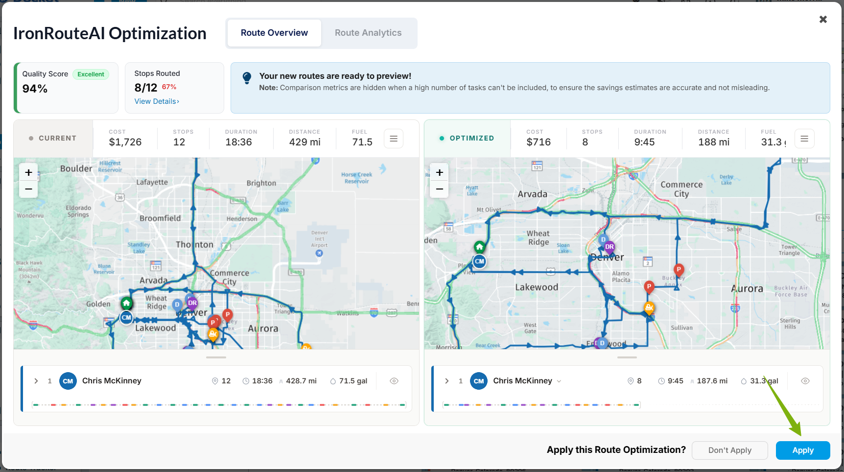Toggle visibility of Chris McKinney's optimized route
The height and width of the screenshot is (472, 844).
pos(805,381)
